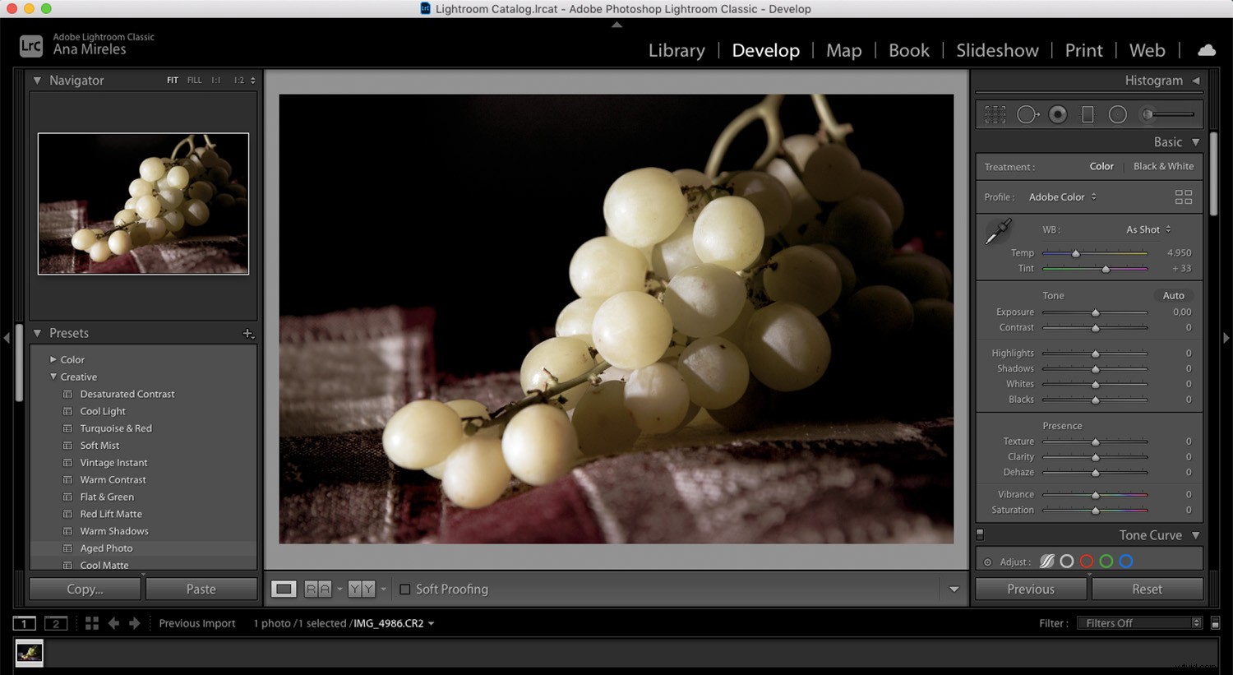Click the cloud sync status icon

pos(1206,50)
